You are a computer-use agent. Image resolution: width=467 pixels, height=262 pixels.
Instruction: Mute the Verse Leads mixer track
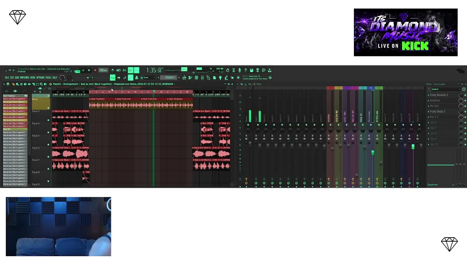click(x=371, y=125)
